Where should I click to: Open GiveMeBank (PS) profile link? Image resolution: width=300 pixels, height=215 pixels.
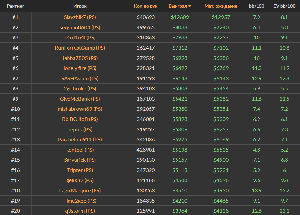80,99
